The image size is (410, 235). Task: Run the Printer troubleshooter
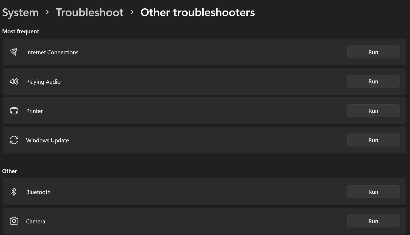(373, 111)
